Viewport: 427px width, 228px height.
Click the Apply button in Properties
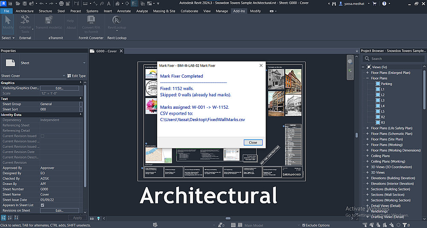(77, 218)
